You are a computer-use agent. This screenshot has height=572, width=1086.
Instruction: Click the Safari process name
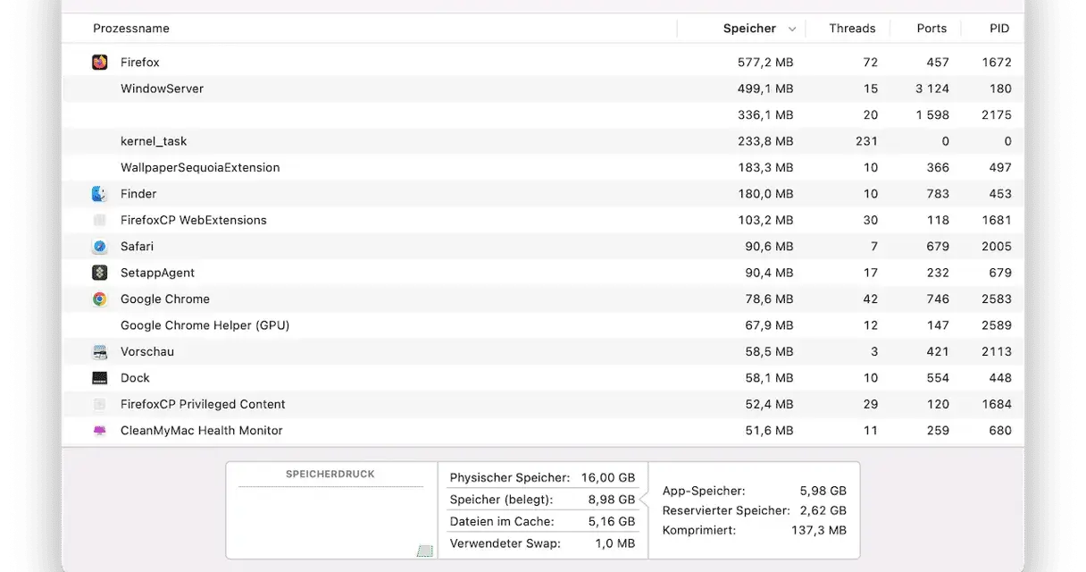click(x=137, y=247)
